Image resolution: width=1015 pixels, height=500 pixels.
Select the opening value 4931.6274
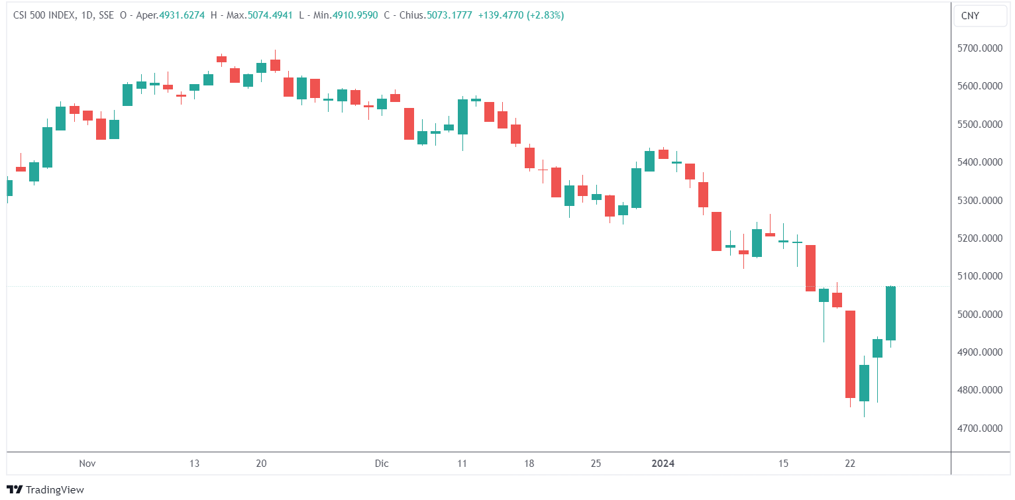(182, 15)
